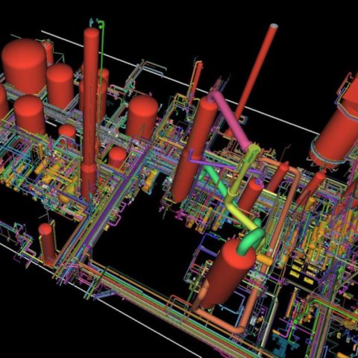Click the second red domed tank beside largest
The width and height of the screenshot is (358, 358).
click(x=60, y=86)
